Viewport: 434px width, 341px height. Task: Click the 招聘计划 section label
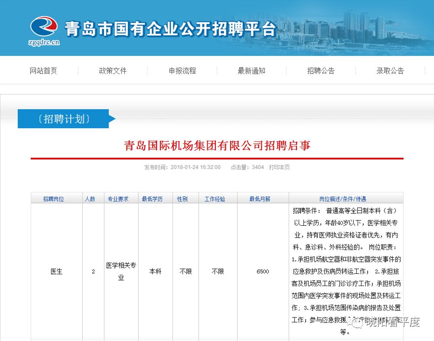pyautogui.click(x=64, y=119)
